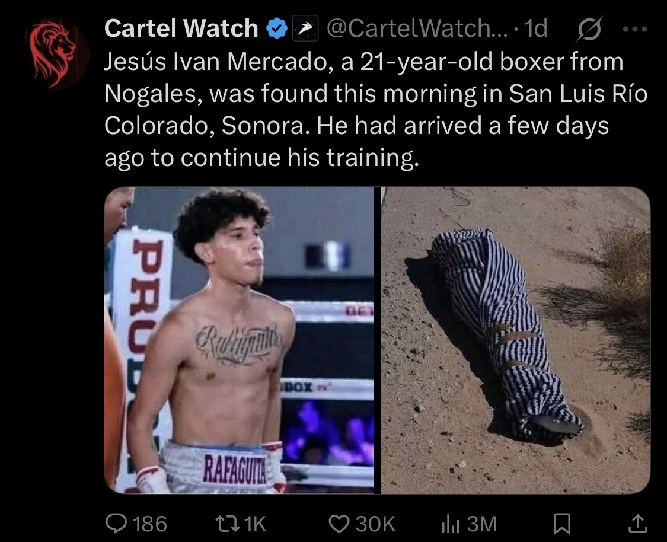Click the 186 replies count
This screenshot has height=542, width=667.
[150, 524]
